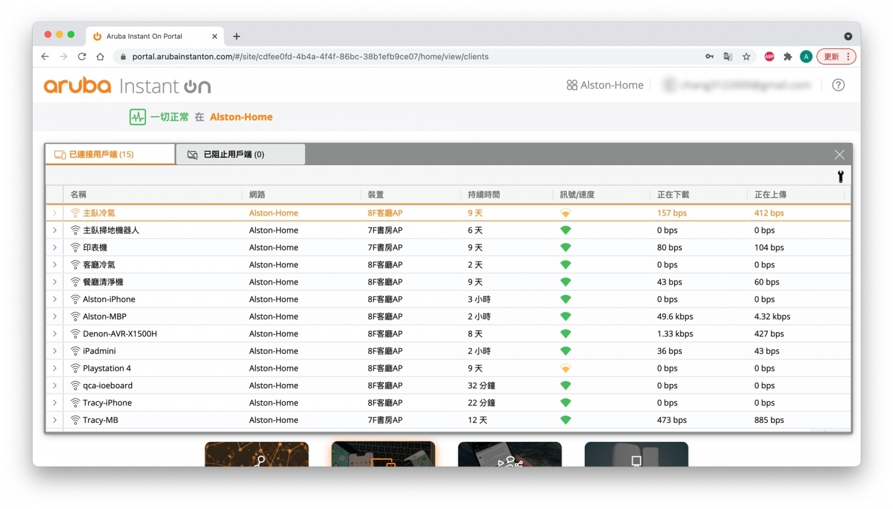Switch to 已阻止用戶端 (0) tab

[240, 154]
